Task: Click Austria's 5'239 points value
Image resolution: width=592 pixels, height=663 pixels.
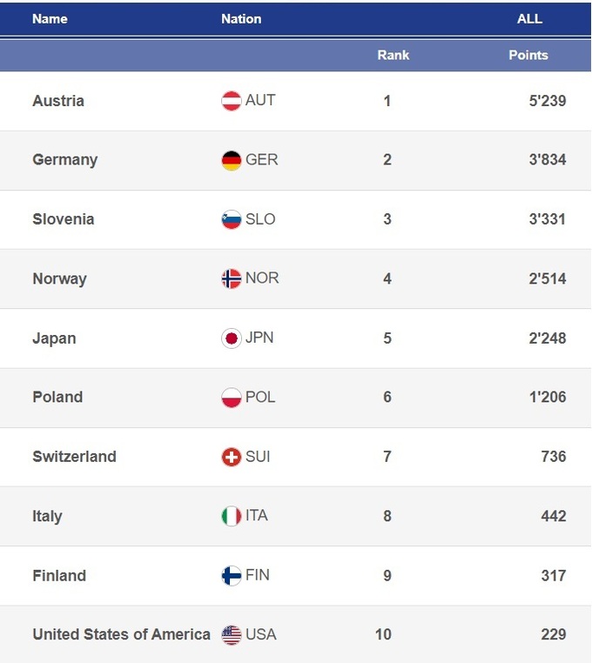Action: [x=547, y=101]
